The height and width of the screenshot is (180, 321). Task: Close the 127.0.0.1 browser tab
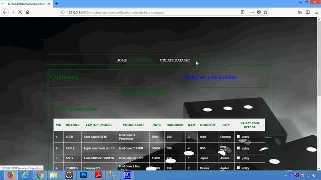tap(49, 4)
